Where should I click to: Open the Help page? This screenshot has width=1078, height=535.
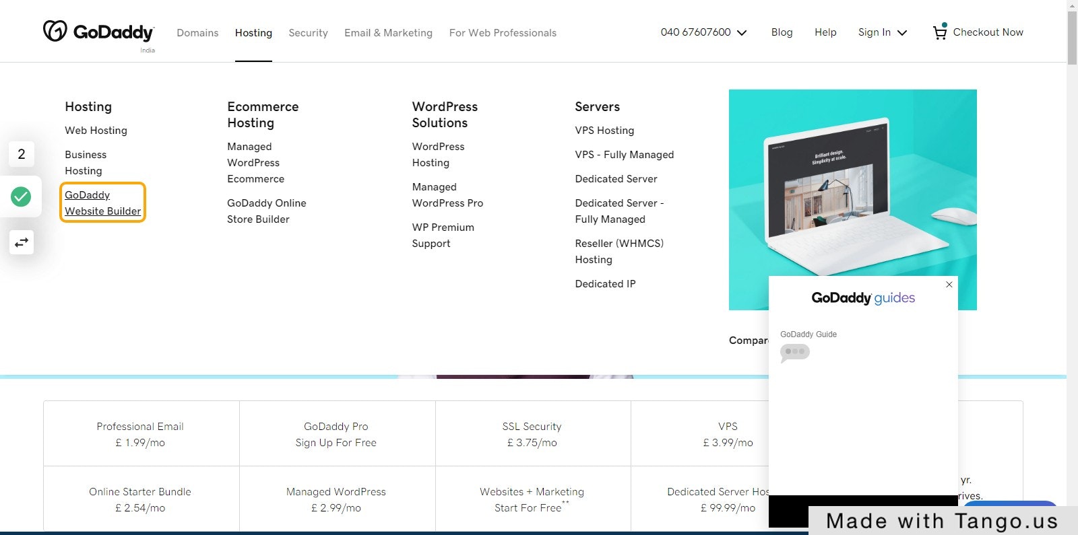(x=825, y=32)
